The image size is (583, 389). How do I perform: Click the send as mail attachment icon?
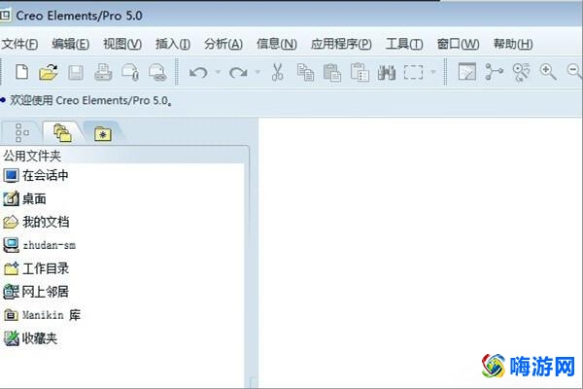pos(130,72)
